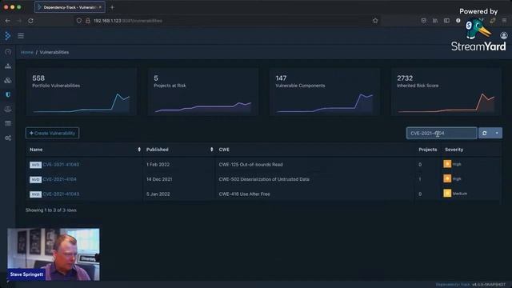Click the NVD badge for CVE-2021-4104
The width and height of the screenshot is (512, 288).
tap(35, 179)
